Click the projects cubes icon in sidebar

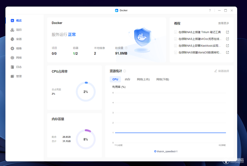coord(12,30)
